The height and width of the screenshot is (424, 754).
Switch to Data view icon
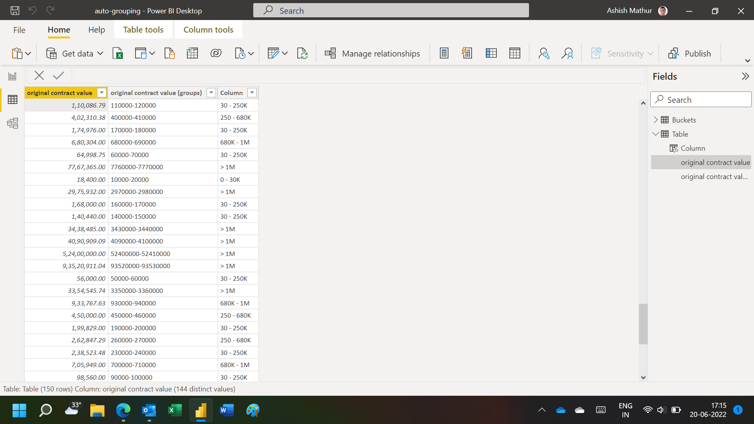(x=13, y=100)
